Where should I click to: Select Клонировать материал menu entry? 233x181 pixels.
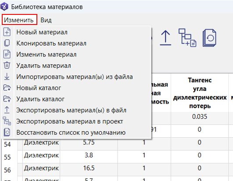click(51, 43)
